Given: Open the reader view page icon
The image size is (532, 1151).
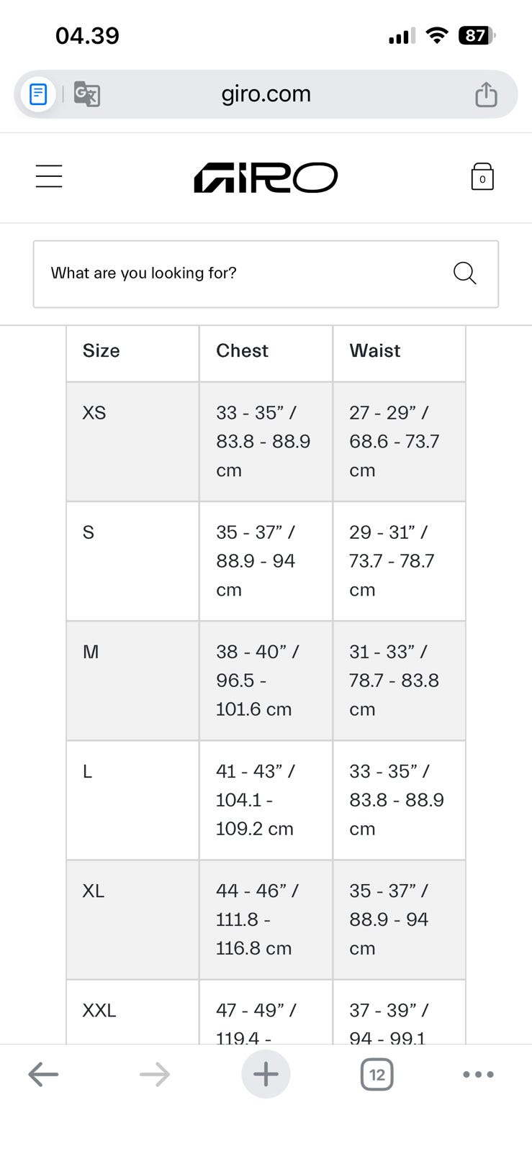Looking at the screenshot, I should (38, 94).
